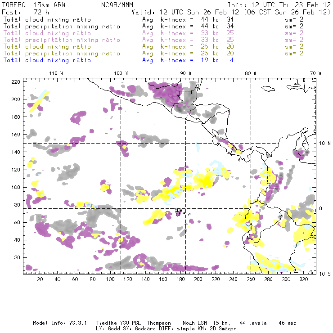
Task: Click the black 'Total precipitation mixing ratio' legend row
Action: click(153, 27)
